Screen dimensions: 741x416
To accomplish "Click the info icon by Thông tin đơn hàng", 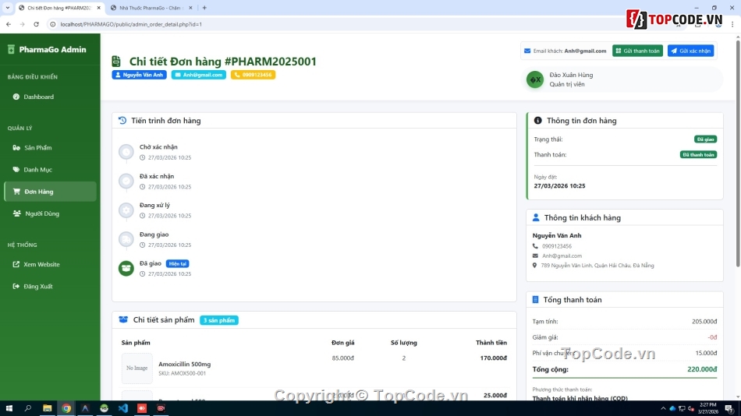I will click(537, 121).
